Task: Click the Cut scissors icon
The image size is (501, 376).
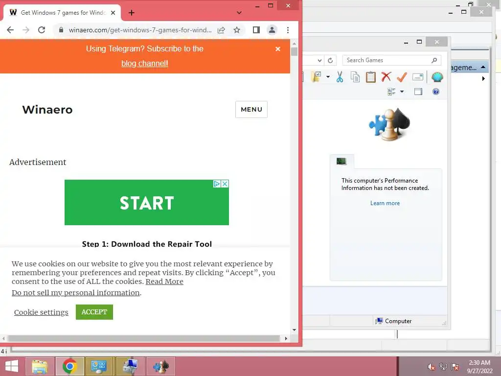Action: 340,77
